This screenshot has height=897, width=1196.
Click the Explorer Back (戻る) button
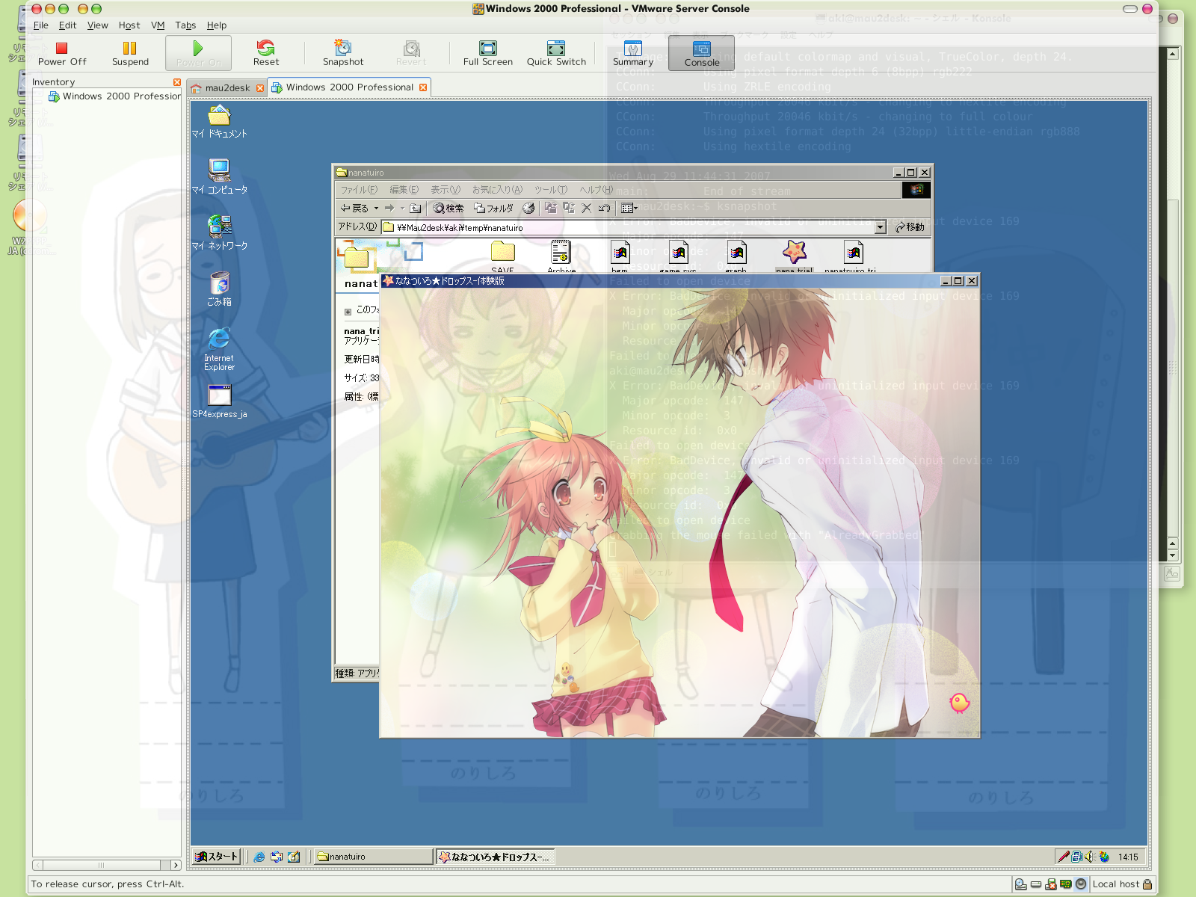tap(354, 209)
